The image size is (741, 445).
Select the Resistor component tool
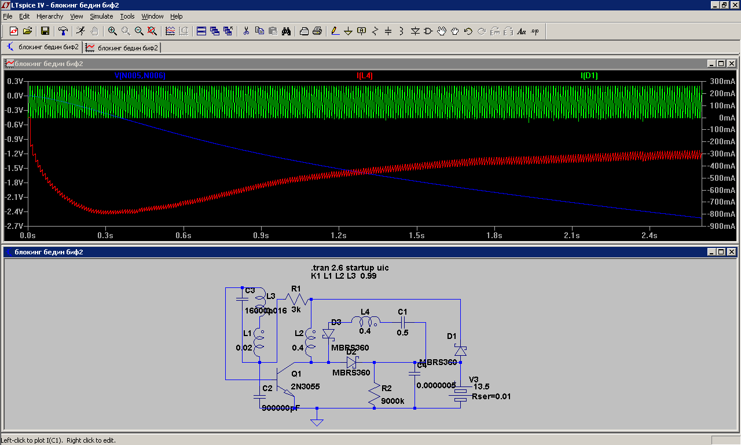click(375, 31)
